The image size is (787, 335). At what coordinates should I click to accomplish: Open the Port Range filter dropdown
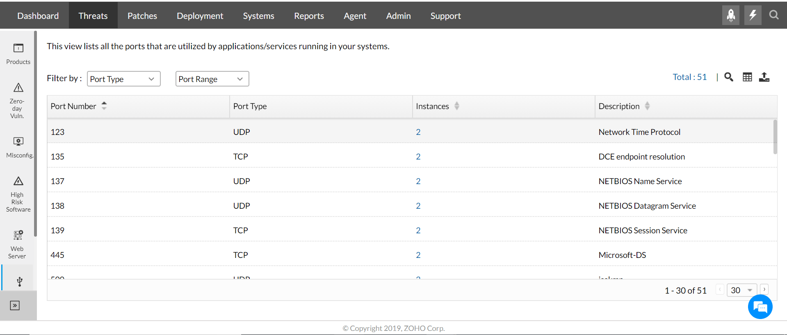[x=212, y=79]
